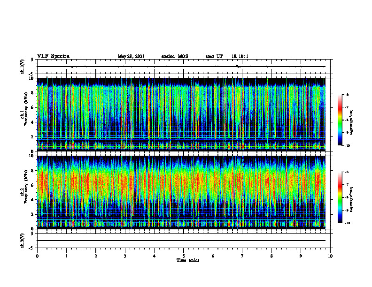
Task: Click the "ch.3(V)" waveform axis label
Action: pyautogui.click(x=22, y=241)
